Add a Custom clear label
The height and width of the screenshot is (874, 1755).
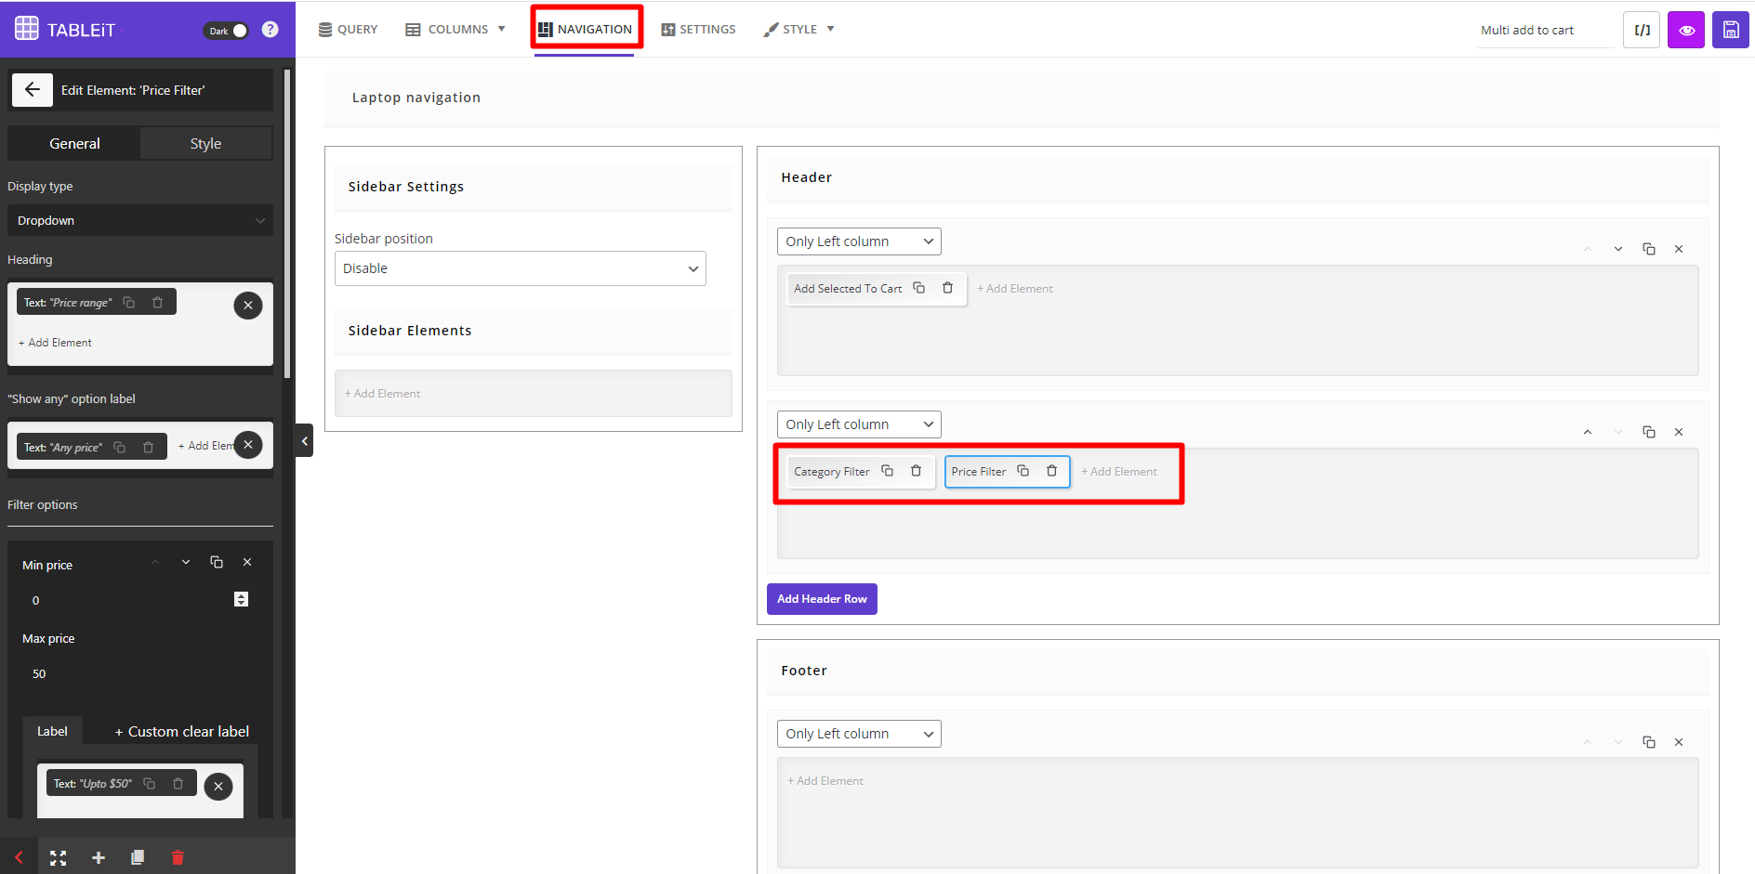[x=181, y=732]
